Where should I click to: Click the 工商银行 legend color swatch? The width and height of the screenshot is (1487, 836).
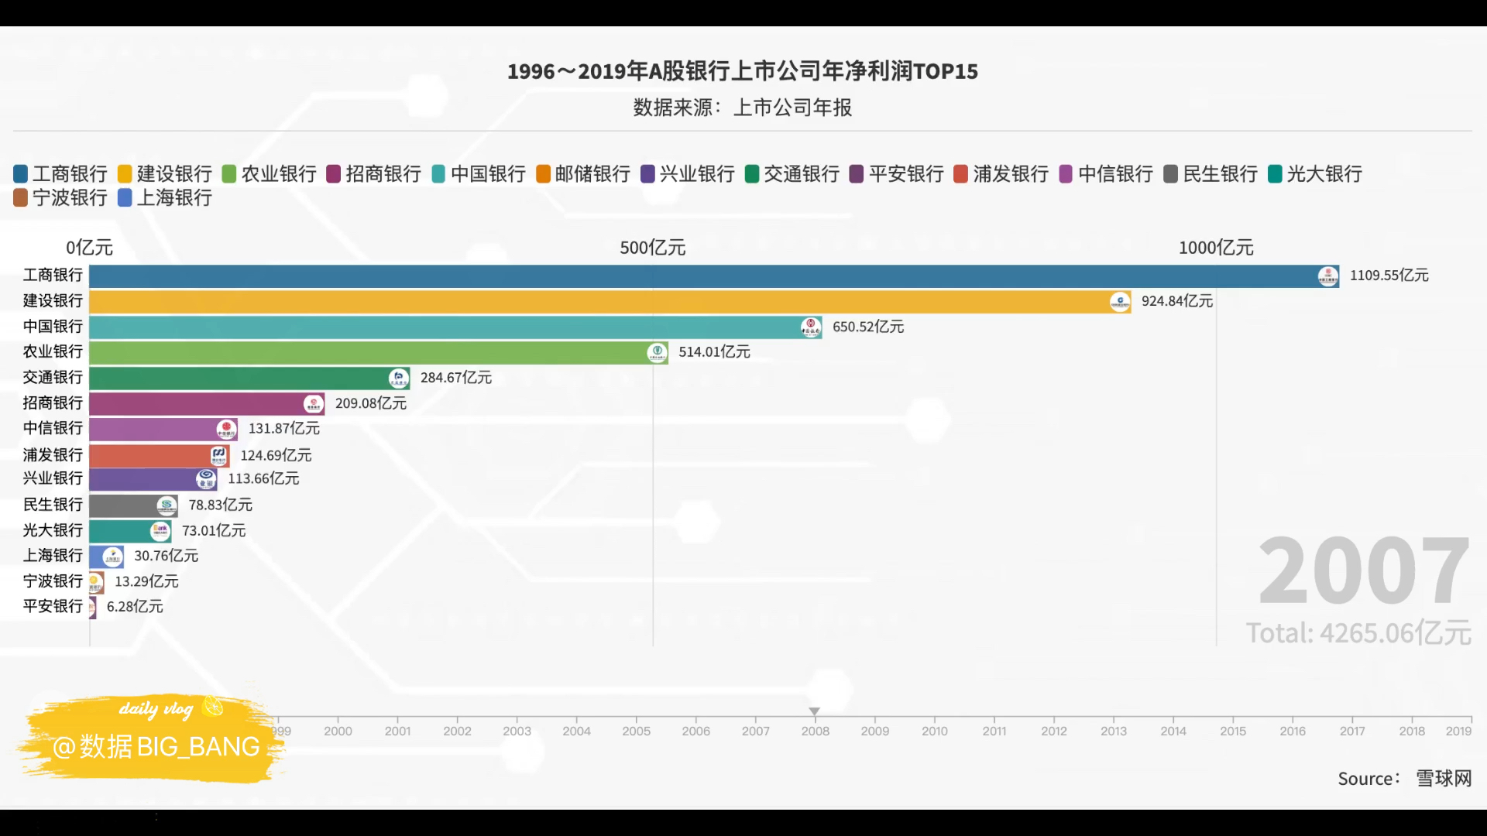[21, 173]
